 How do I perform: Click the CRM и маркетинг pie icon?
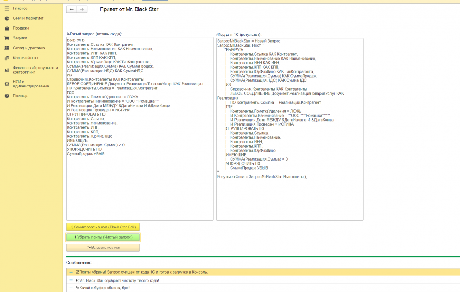7,18
